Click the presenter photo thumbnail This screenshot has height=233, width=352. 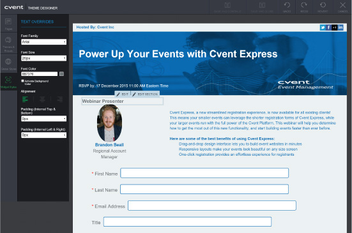coord(109,123)
